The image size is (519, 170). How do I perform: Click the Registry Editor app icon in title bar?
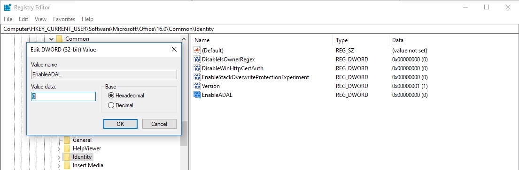(x=8, y=7)
